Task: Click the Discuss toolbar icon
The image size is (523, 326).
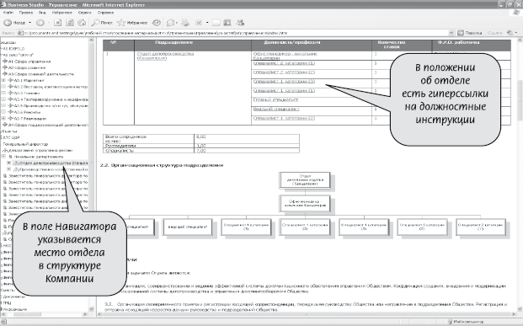Action: [216, 23]
